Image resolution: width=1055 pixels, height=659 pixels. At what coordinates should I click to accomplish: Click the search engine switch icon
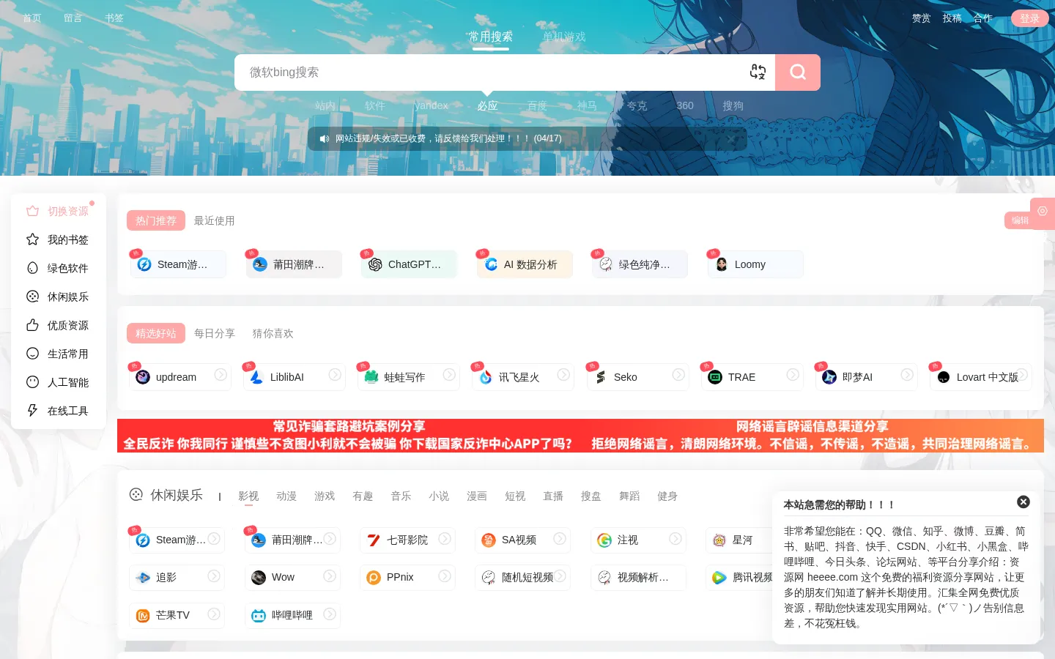(758, 72)
